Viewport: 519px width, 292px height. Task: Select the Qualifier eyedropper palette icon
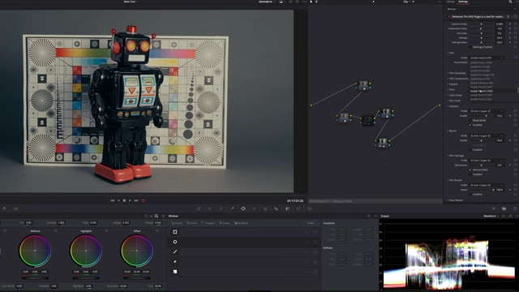click(x=232, y=208)
